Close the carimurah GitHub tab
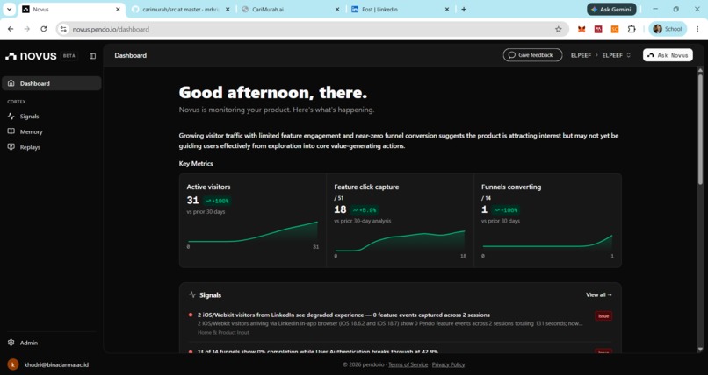The image size is (708, 375). pos(228,9)
